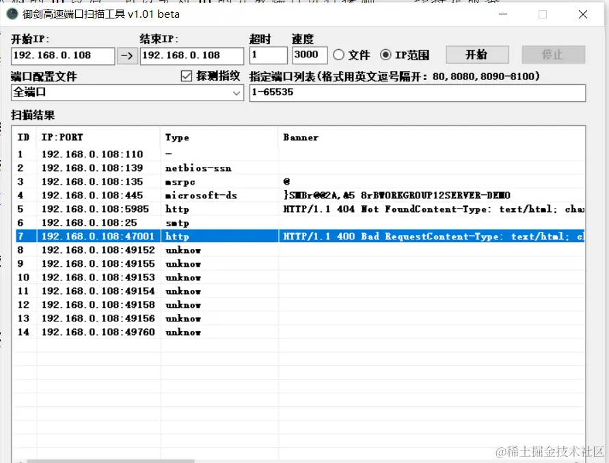Image resolution: width=609 pixels, height=463 pixels.
Task: Select the row 192.168.0.108:445
Action: point(299,195)
